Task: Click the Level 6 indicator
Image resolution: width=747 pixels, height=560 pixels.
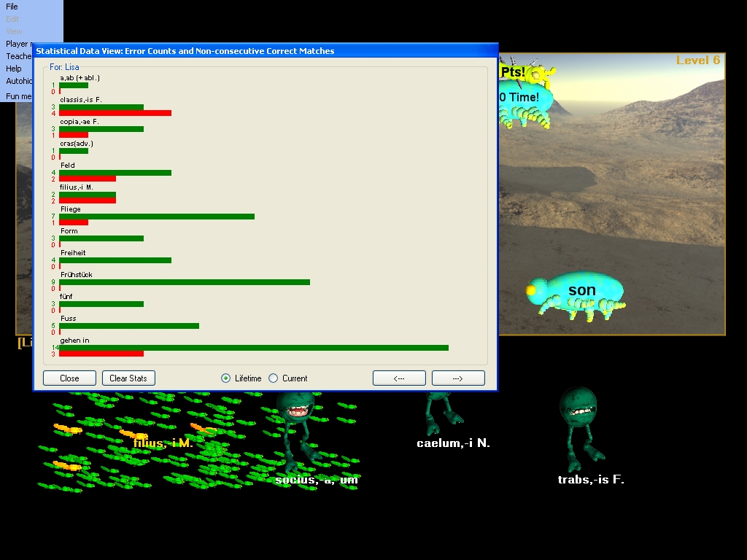Action: pyautogui.click(x=697, y=61)
